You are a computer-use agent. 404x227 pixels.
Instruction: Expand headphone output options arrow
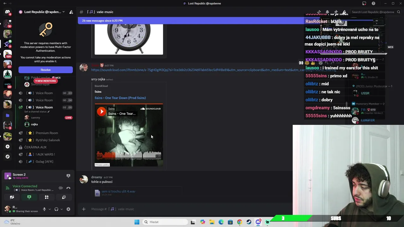[62, 209]
